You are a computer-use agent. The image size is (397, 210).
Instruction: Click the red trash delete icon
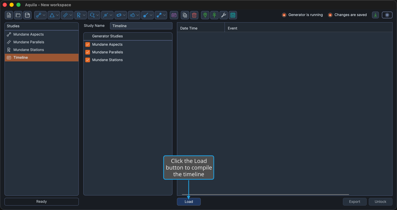[x=194, y=15]
